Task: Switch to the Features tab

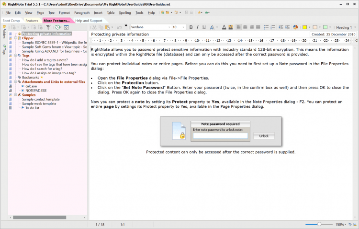Action: click(32, 21)
